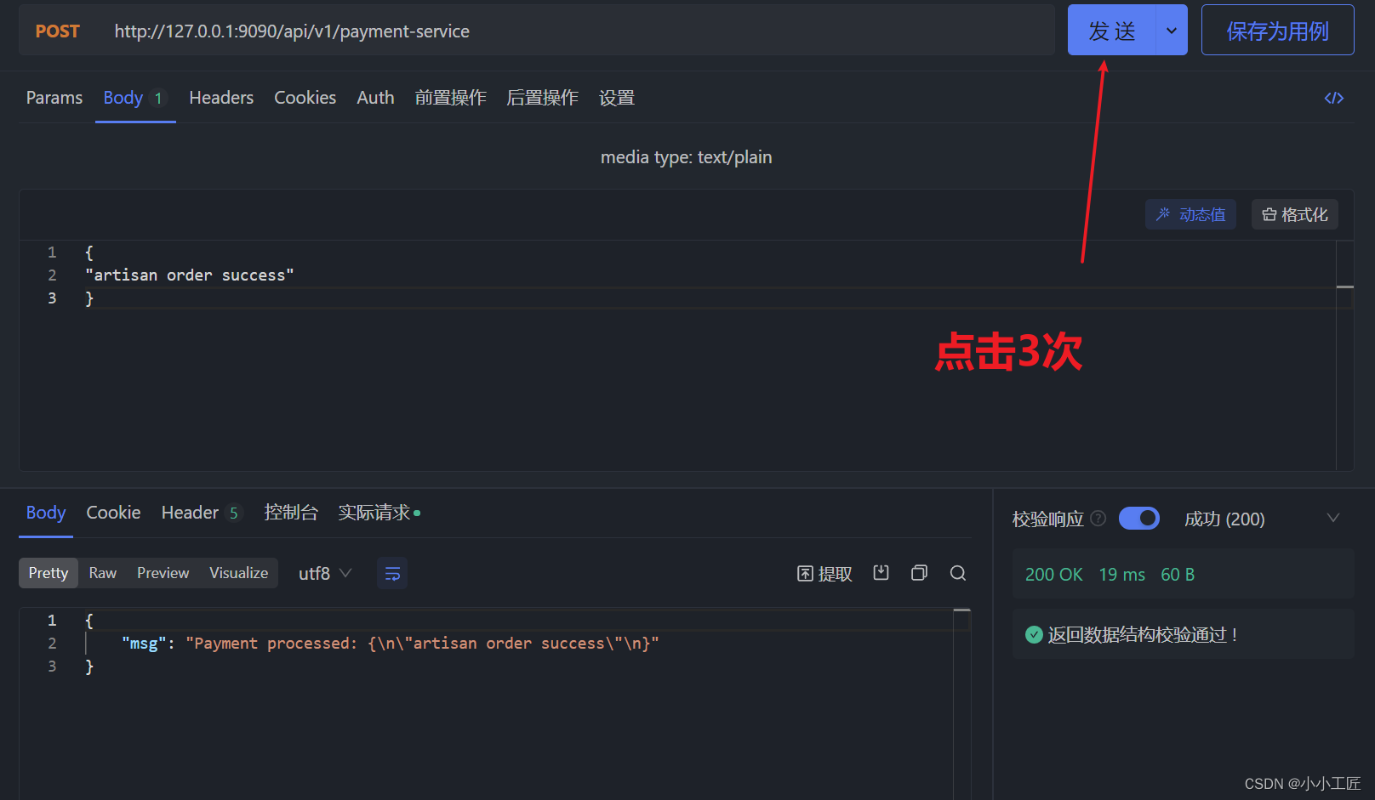Open the response Cookie tab
Screen dimensions: 1375x800
(113, 513)
